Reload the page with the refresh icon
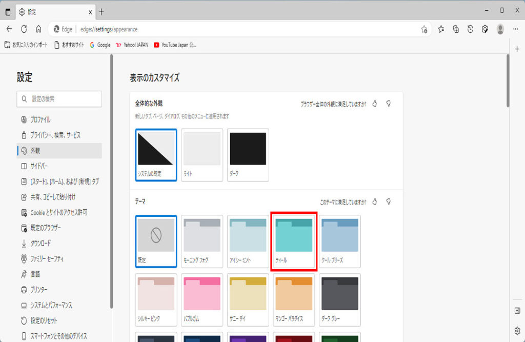 pyautogui.click(x=24, y=29)
